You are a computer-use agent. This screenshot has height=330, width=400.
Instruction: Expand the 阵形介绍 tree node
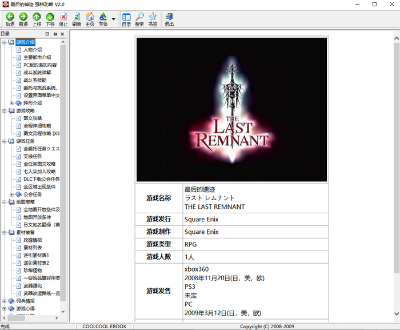pos(11,103)
